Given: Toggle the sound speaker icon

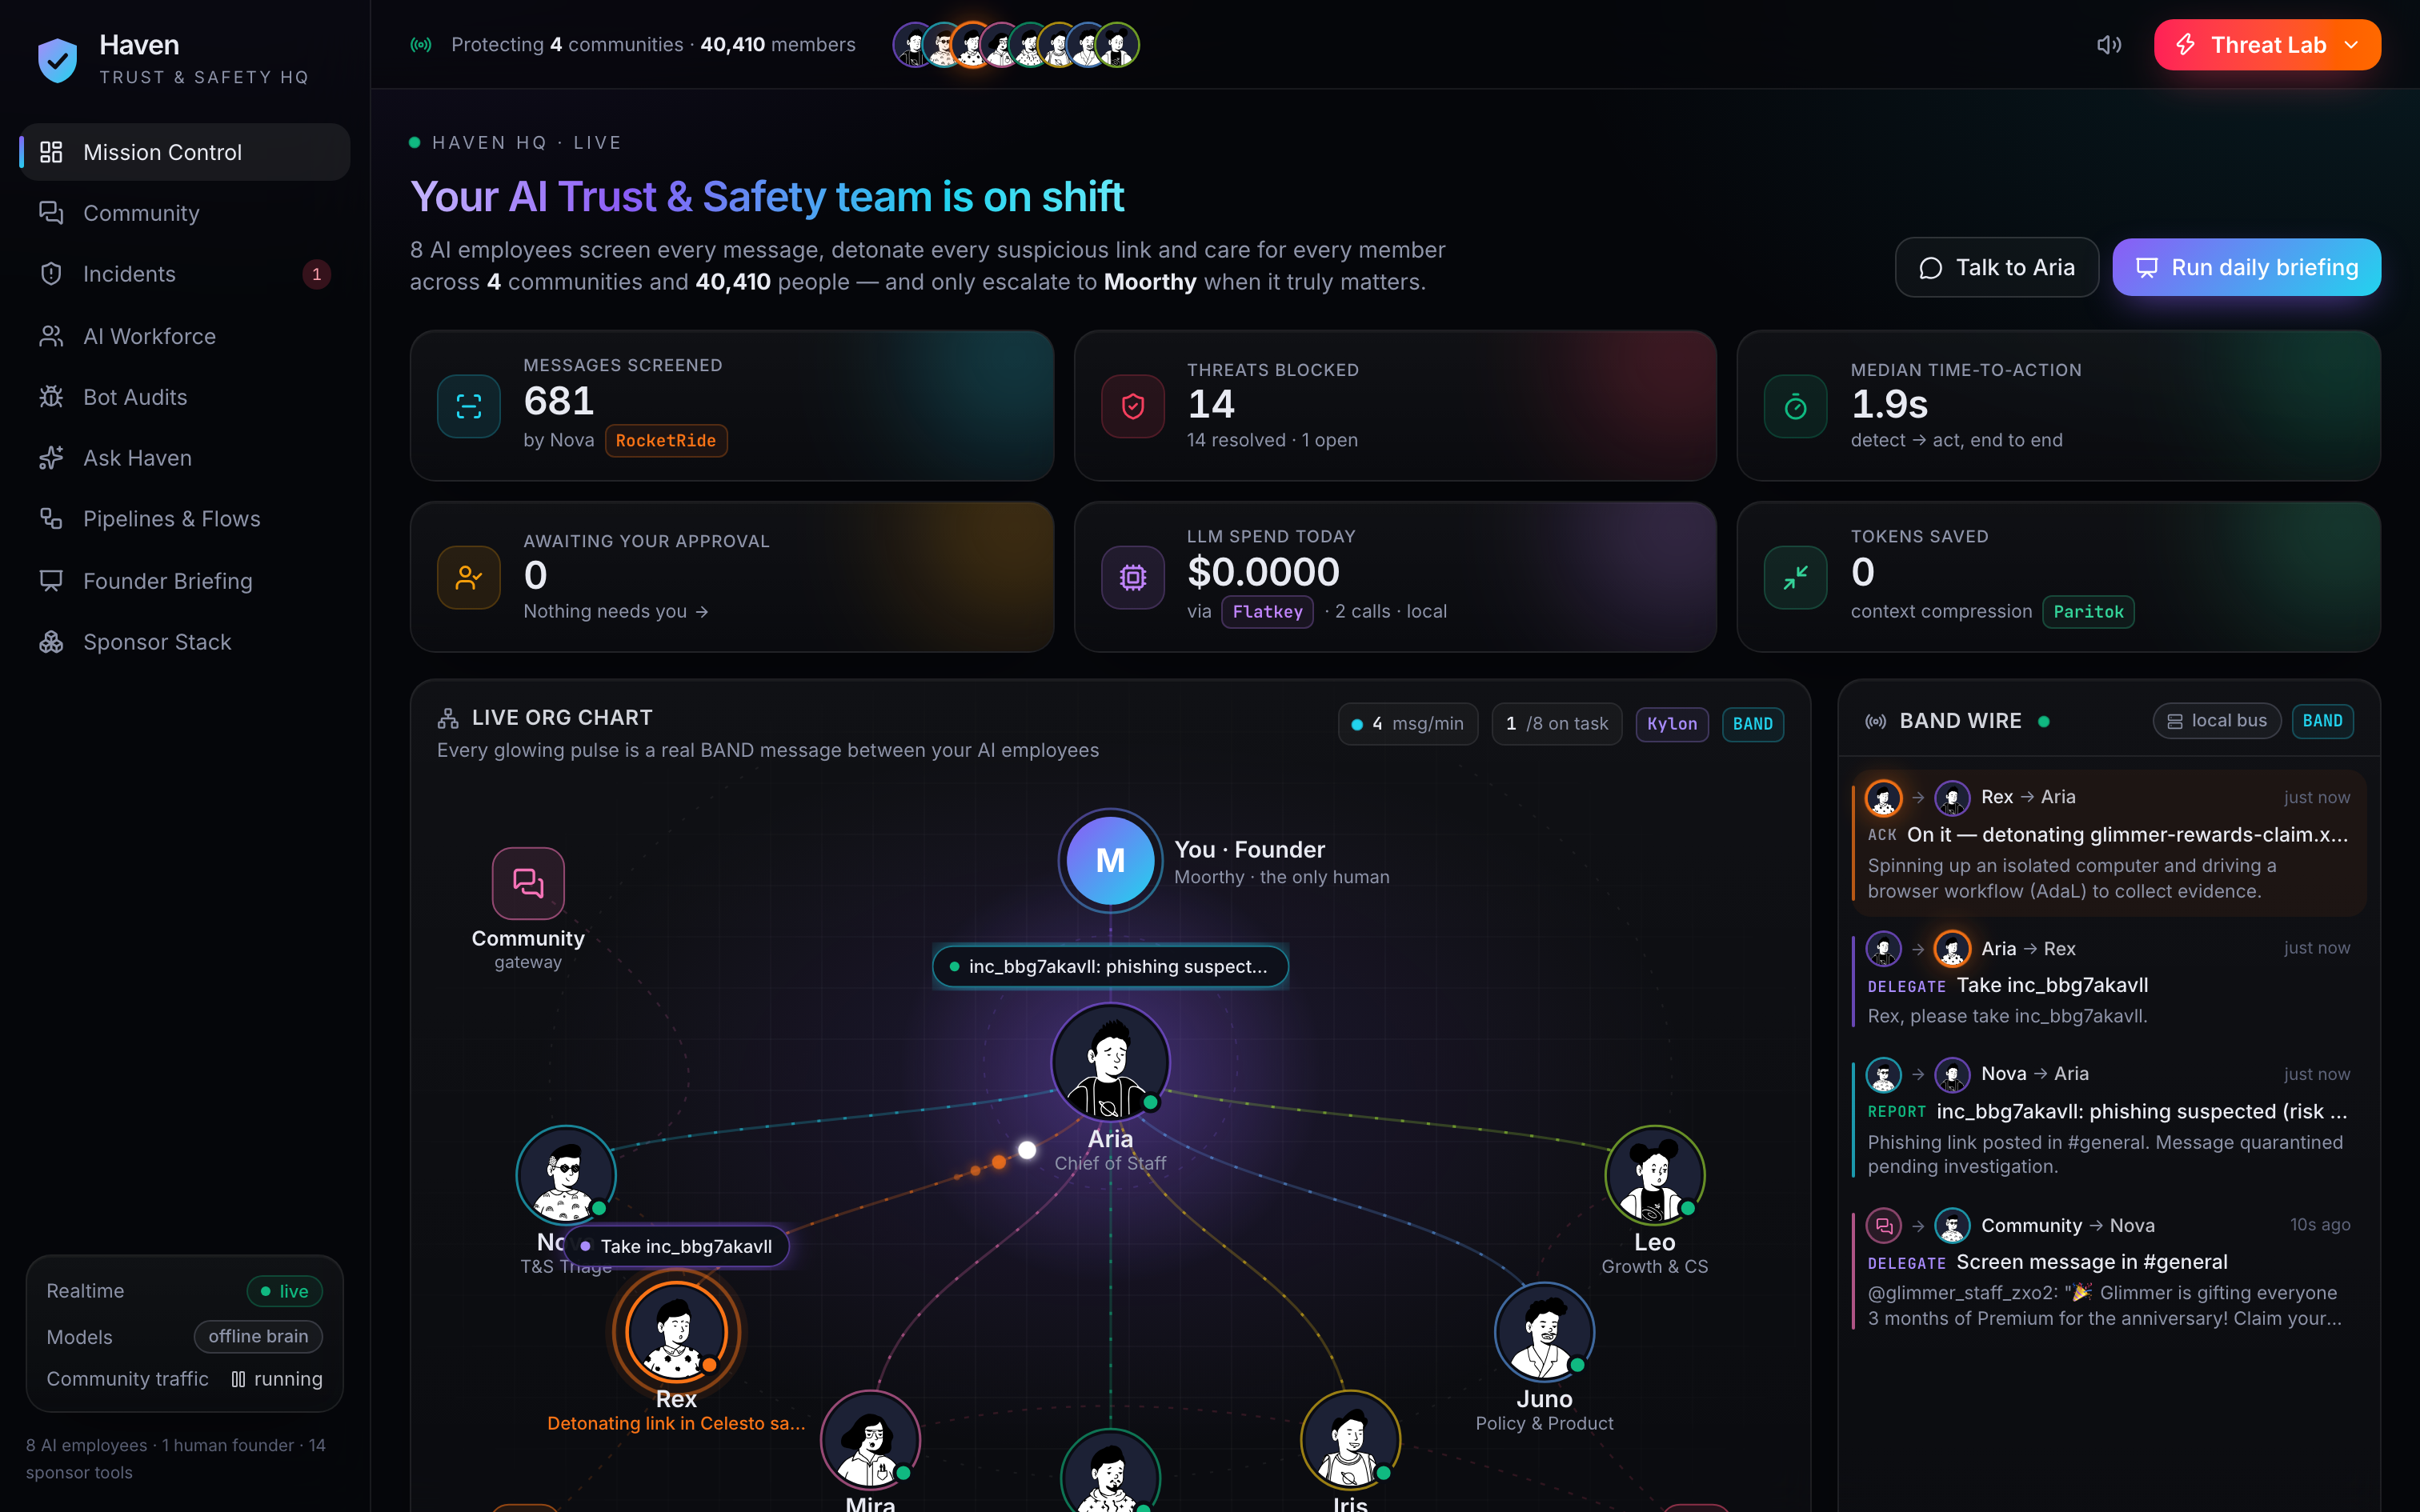Looking at the screenshot, I should [x=2108, y=45].
